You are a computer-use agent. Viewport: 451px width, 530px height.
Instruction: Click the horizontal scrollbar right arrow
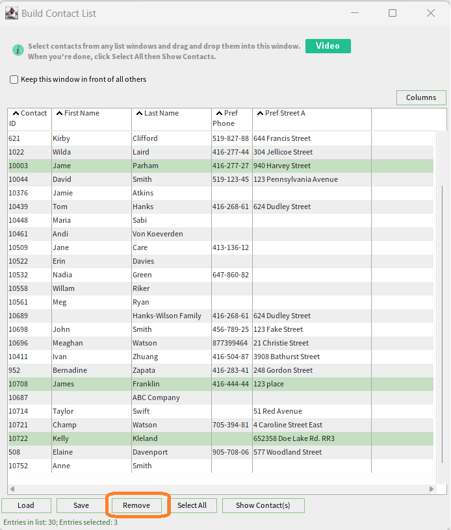tap(432, 489)
